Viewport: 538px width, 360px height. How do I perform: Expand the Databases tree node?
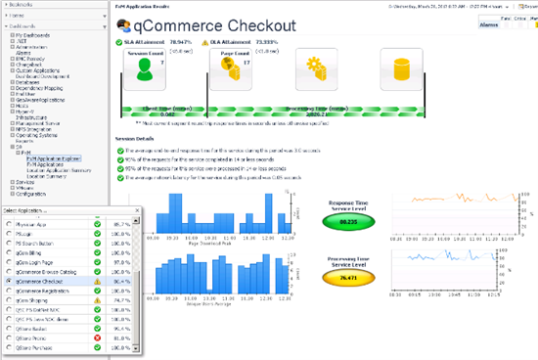[x=13, y=82]
